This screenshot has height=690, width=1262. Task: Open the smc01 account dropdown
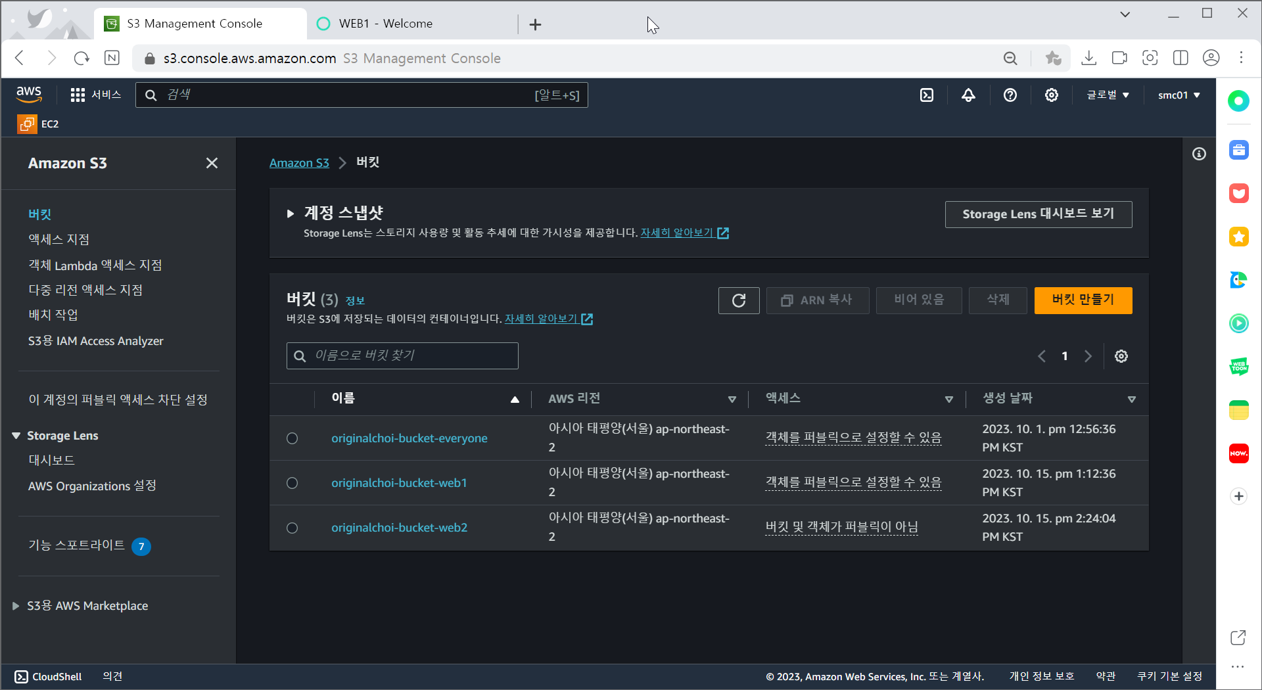[1179, 95]
